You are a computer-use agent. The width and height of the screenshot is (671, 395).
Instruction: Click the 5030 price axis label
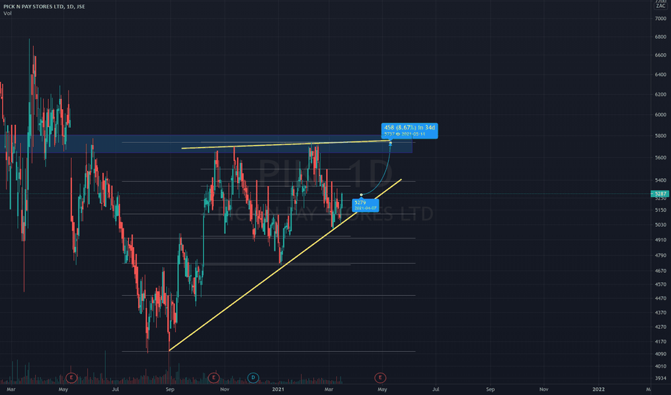pyautogui.click(x=660, y=225)
